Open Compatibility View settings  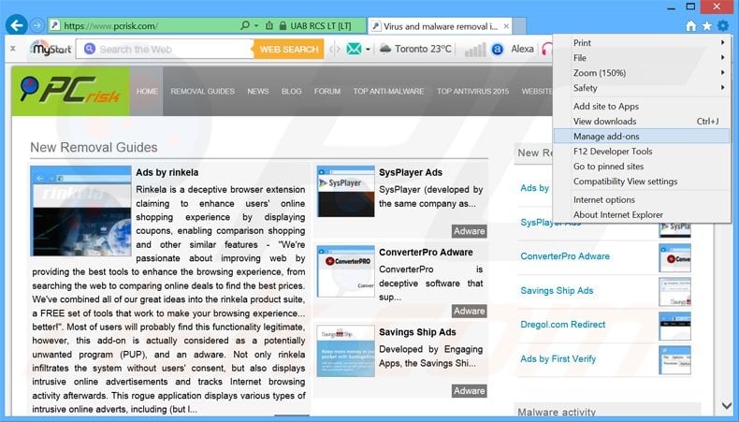[642, 182]
